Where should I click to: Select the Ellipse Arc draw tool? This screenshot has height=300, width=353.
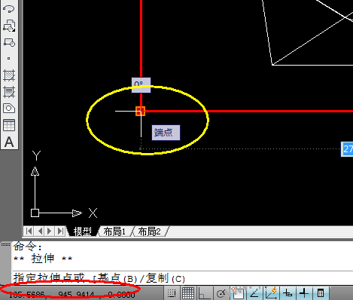[x=9, y=9]
